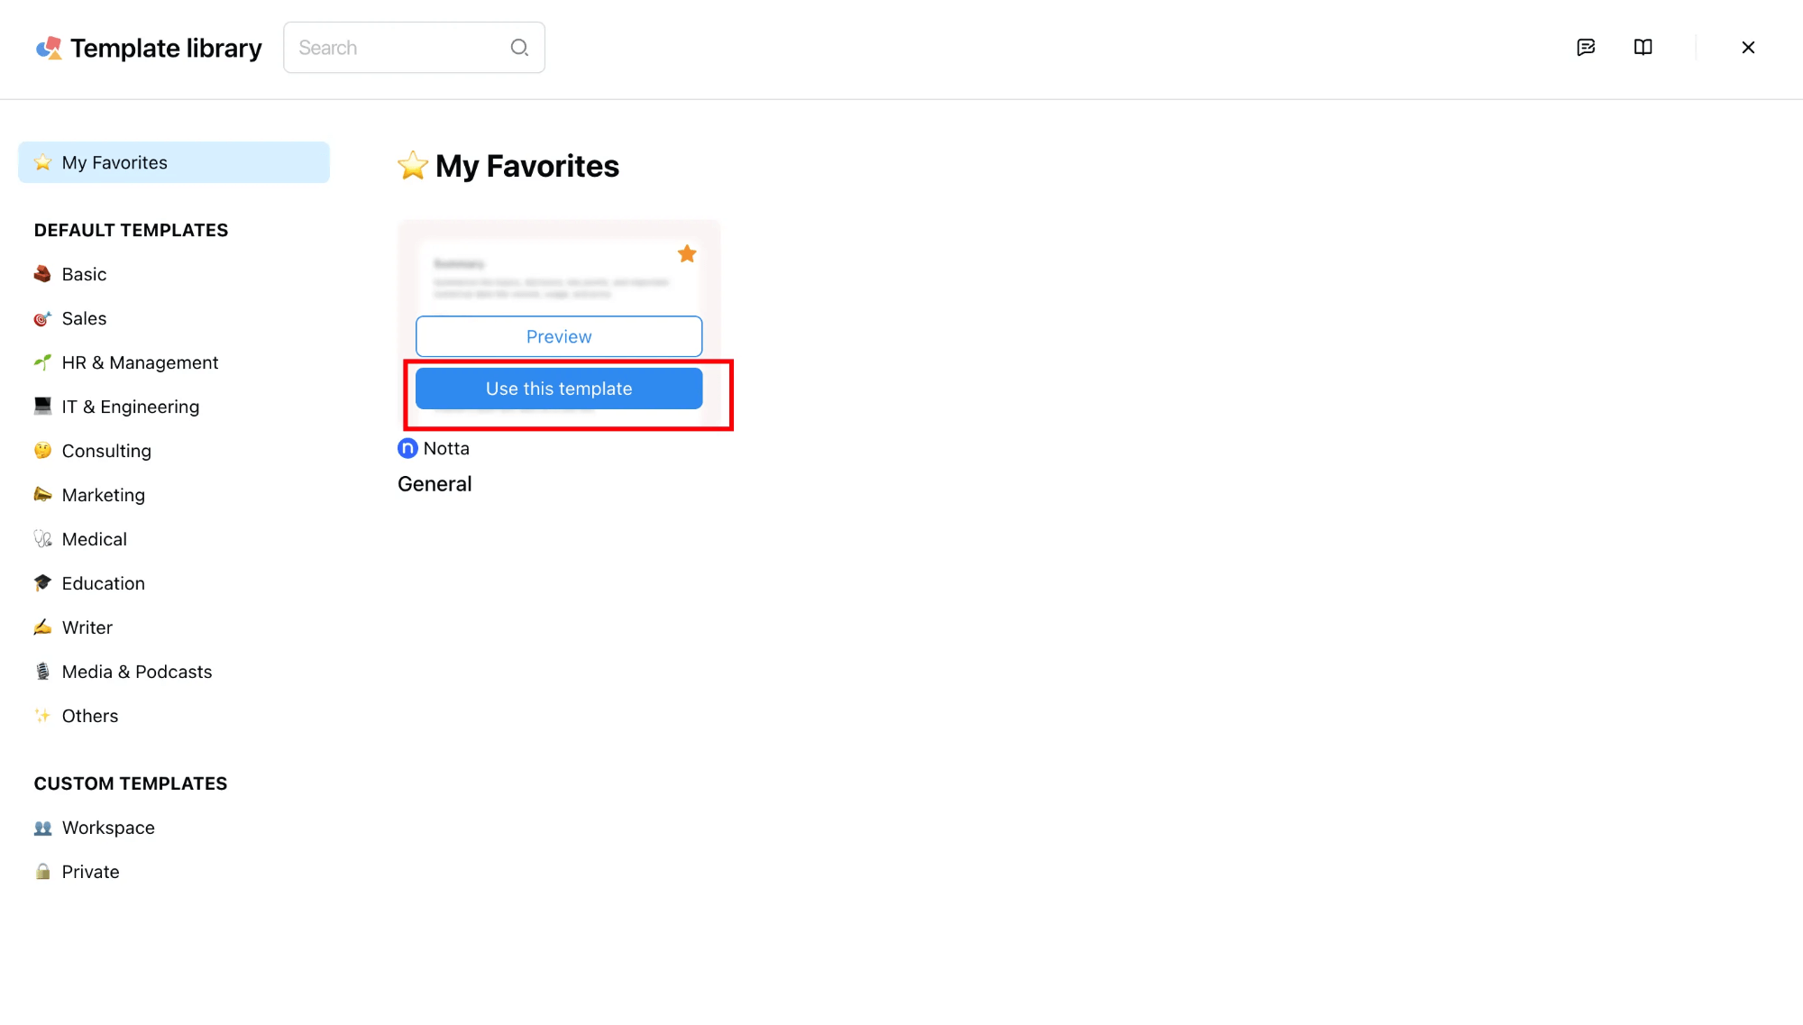Click the Search input field
This screenshot has height=1025, width=1803.
click(x=414, y=47)
